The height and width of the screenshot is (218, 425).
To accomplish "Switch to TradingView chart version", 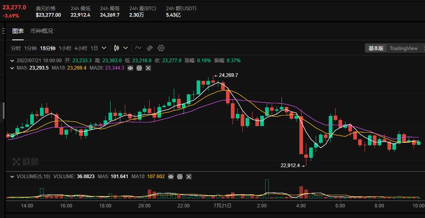I will (403, 48).
